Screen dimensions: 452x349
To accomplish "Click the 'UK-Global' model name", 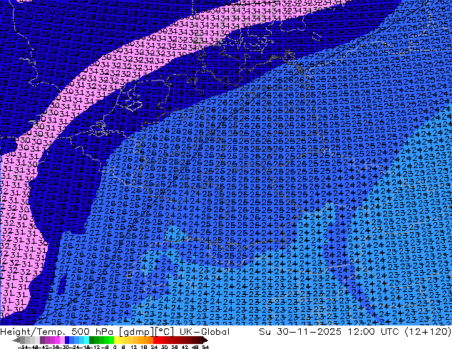I will 205,332.
